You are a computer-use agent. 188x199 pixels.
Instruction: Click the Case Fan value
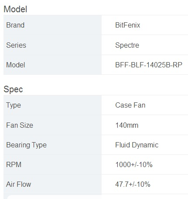coord(130,105)
